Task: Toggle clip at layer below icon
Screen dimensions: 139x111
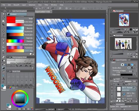Action: click(118, 84)
